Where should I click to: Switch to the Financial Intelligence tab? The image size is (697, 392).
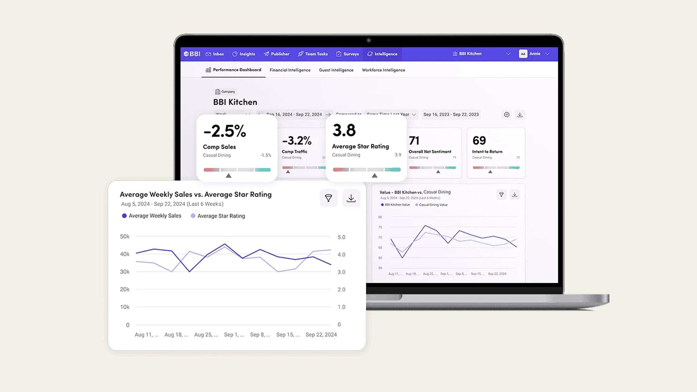tap(290, 70)
